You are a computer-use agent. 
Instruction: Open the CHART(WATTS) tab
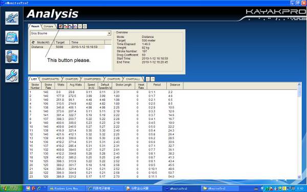pyautogui.click(x=51, y=79)
